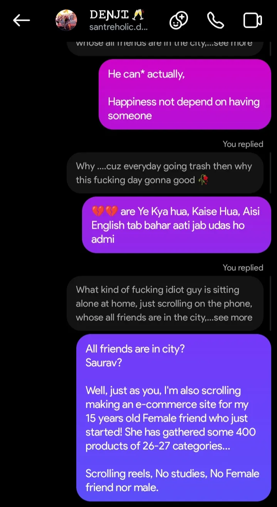Open the sticker and avatar icon
Screen dimensions: 277x507
pos(179,20)
